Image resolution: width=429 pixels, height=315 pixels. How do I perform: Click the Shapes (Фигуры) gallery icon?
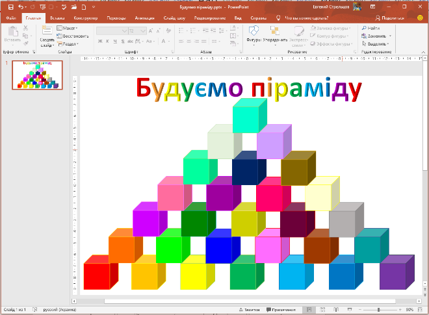tap(253, 32)
